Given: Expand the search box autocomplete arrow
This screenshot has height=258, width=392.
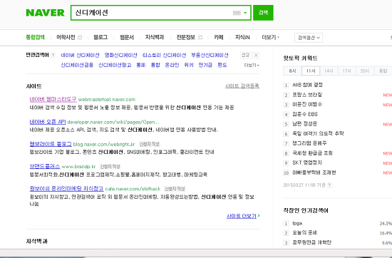Looking at the screenshot, I should coord(245,13).
